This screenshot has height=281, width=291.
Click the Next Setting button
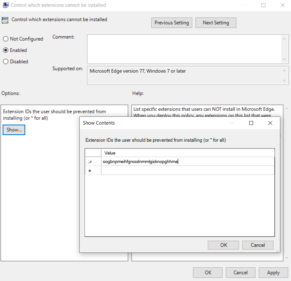point(216,23)
